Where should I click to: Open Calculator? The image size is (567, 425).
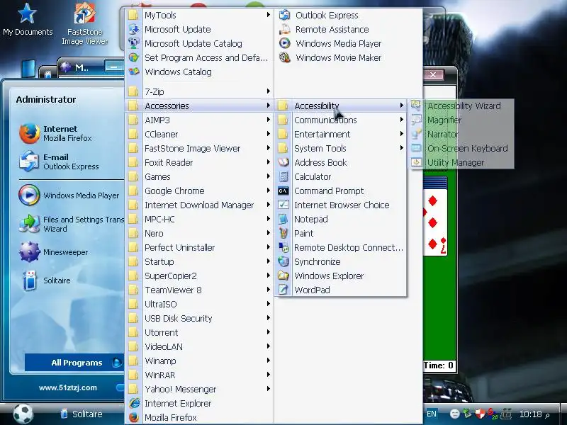pyautogui.click(x=341, y=176)
